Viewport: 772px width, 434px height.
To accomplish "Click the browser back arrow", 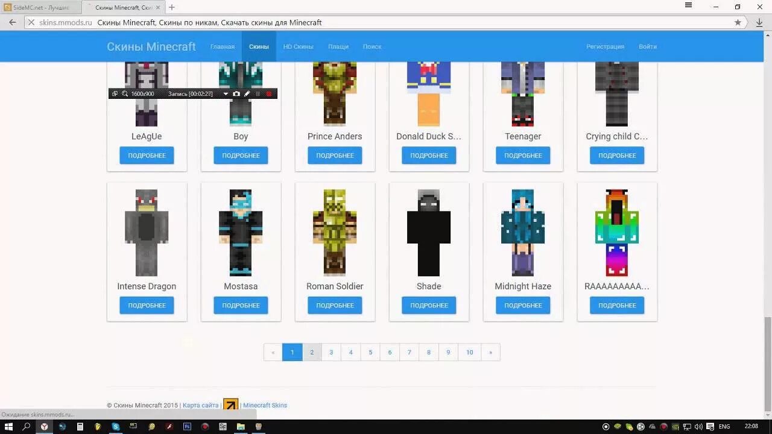I will 13,22.
